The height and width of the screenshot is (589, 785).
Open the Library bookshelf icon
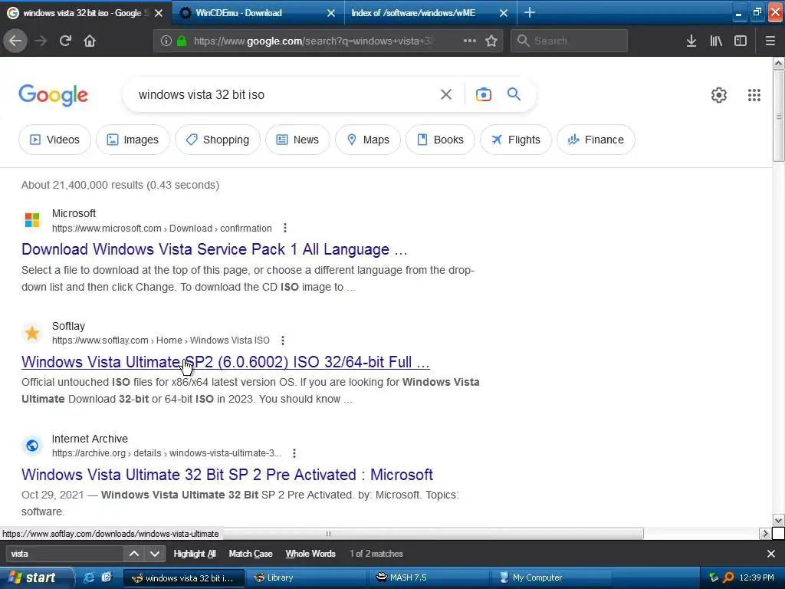click(x=716, y=41)
